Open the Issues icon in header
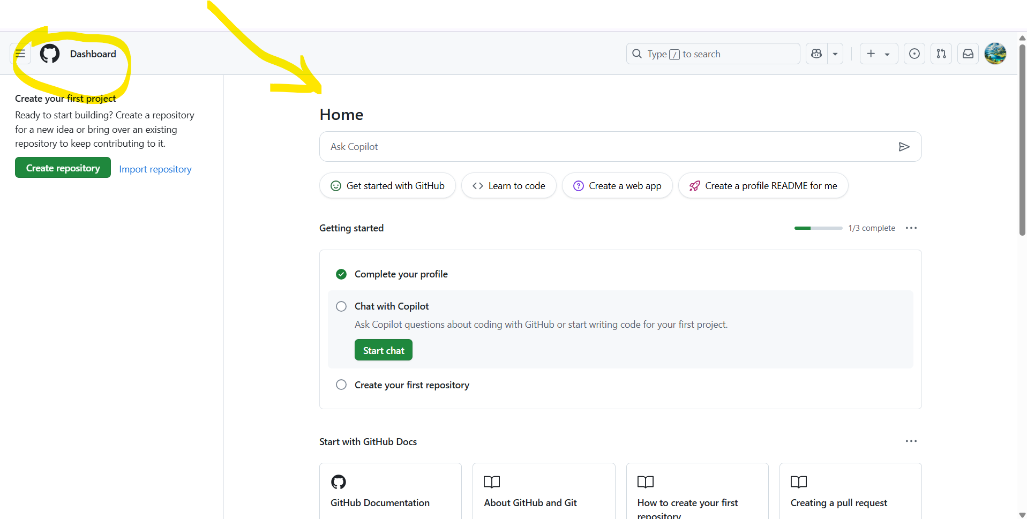The image size is (1027, 519). (x=914, y=54)
